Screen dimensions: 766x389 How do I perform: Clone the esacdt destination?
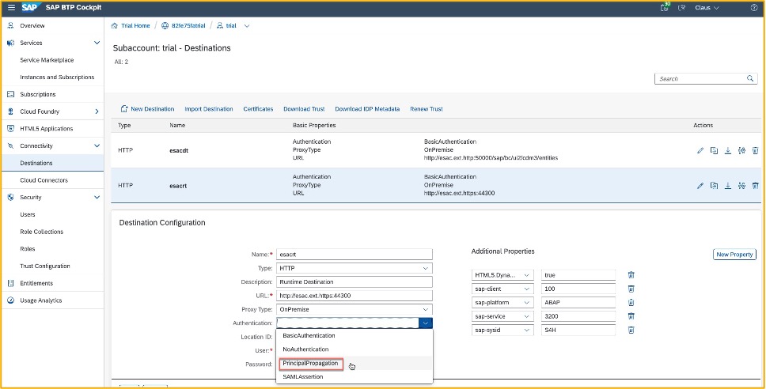tap(714, 150)
